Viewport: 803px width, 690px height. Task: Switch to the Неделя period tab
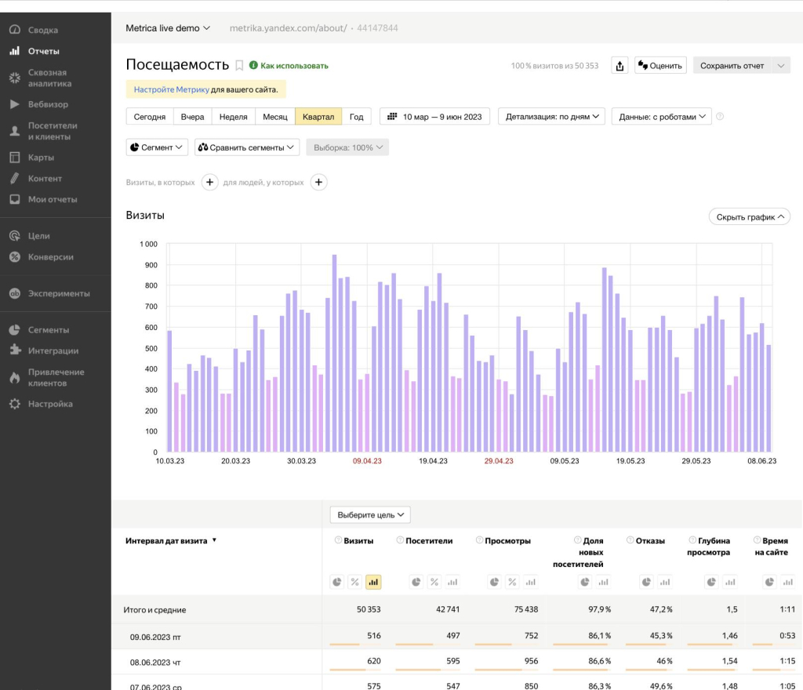click(233, 117)
